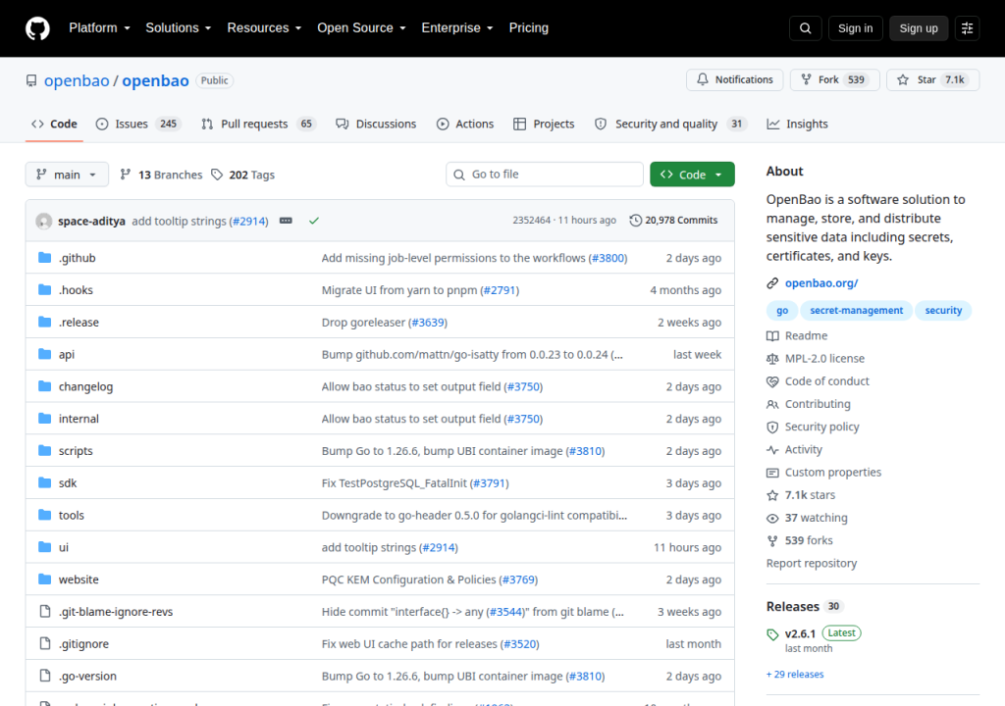Open pull request #3800 link

pyautogui.click(x=608, y=258)
